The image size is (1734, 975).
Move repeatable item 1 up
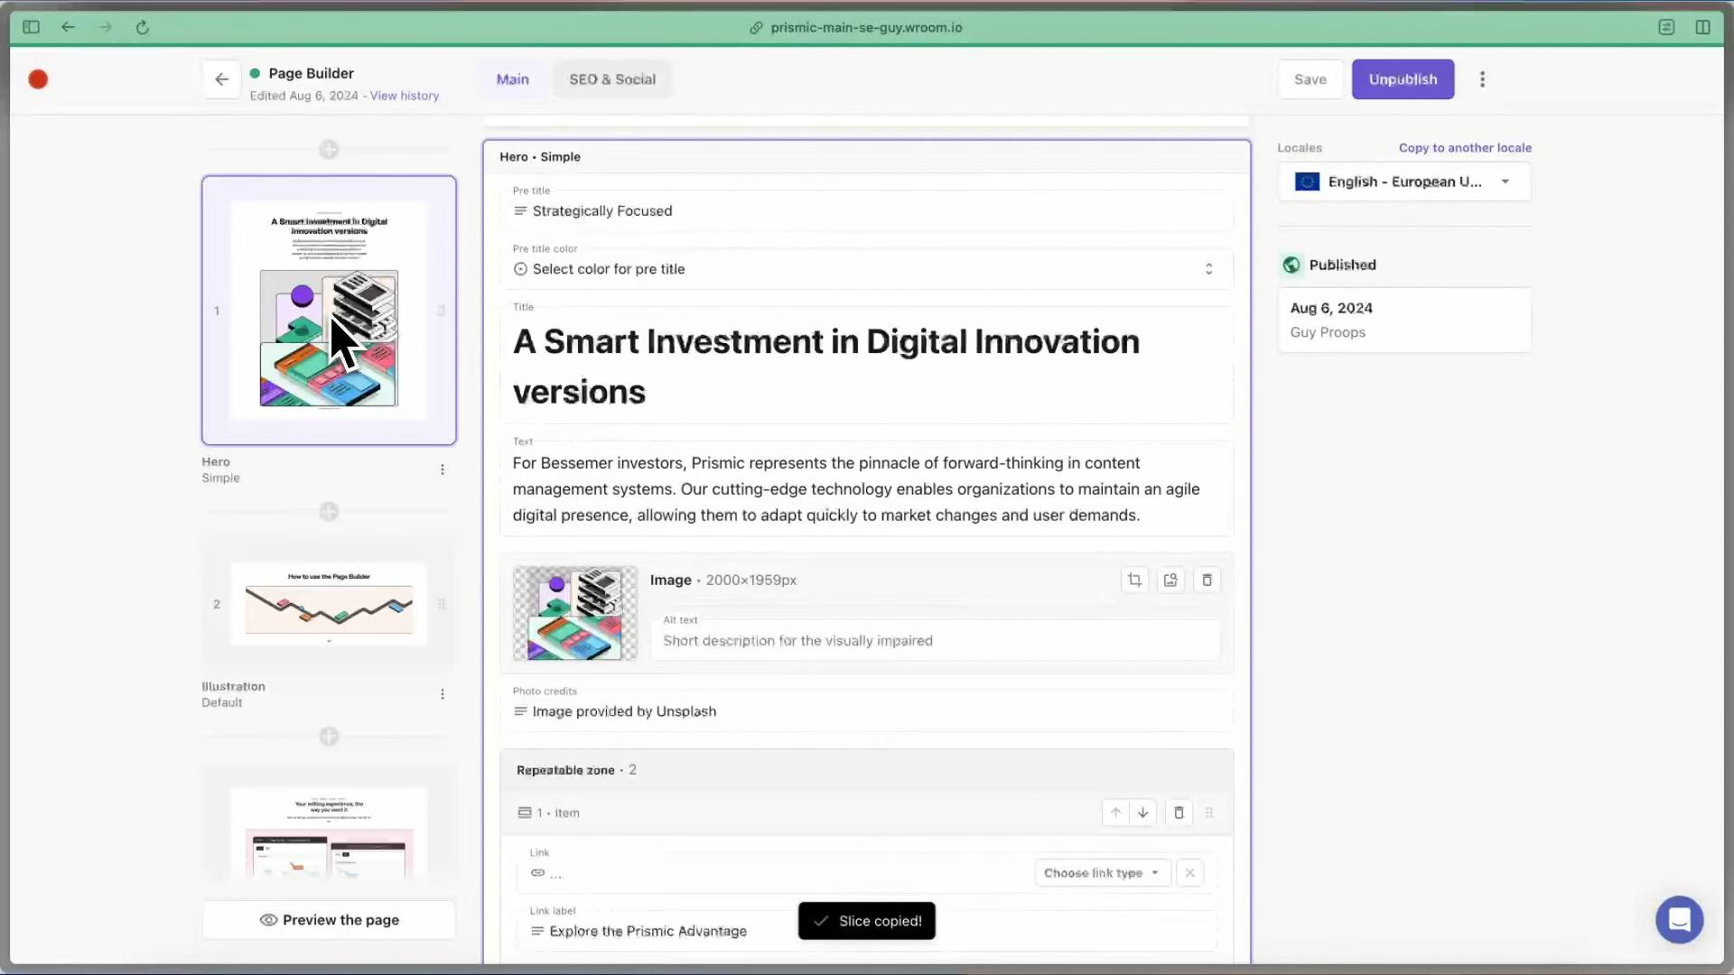(x=1115, y=812)
